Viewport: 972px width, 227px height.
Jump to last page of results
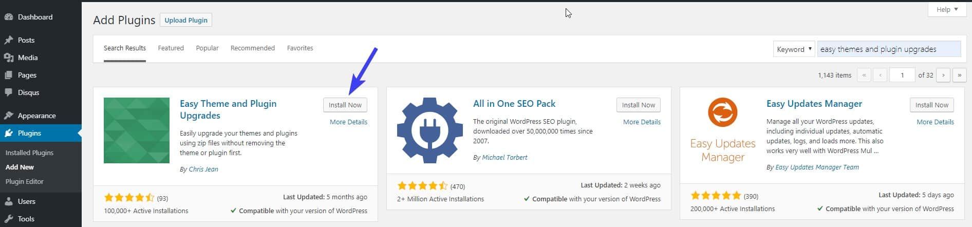959,75
